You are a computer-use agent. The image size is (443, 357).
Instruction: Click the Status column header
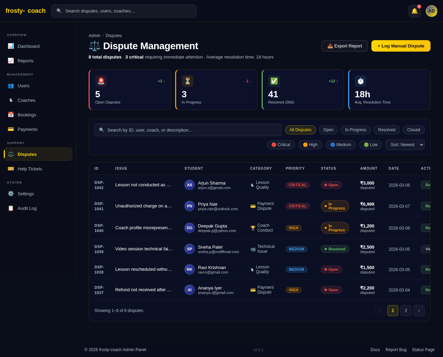tap(328, 169)
